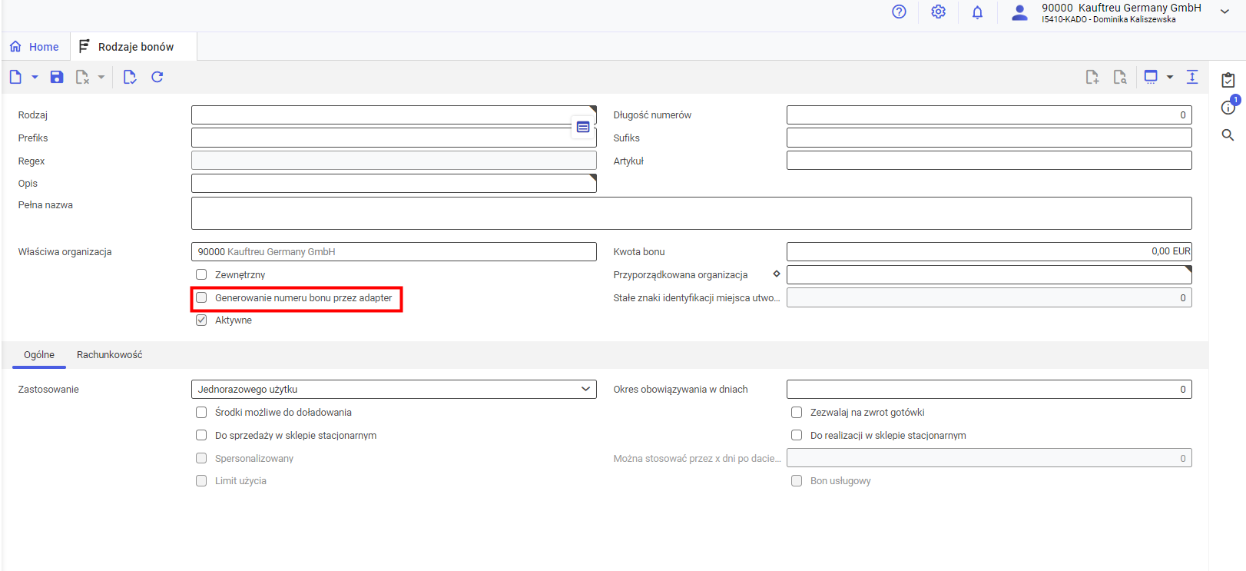
Task: Focus the Opis input field
Action: pyautogui.click(x=394, y=184)
